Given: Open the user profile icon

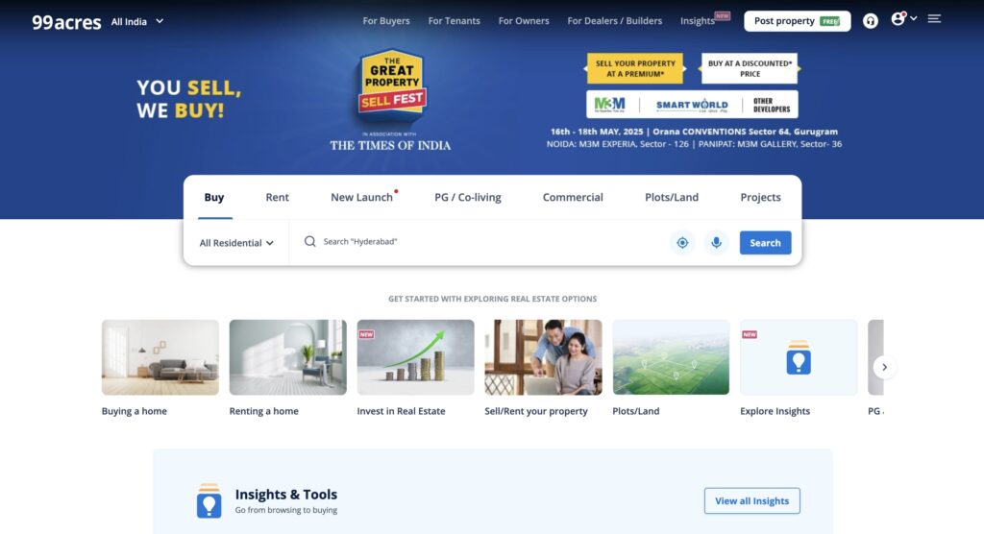Looking at the screenshot, I should point(898,19).
